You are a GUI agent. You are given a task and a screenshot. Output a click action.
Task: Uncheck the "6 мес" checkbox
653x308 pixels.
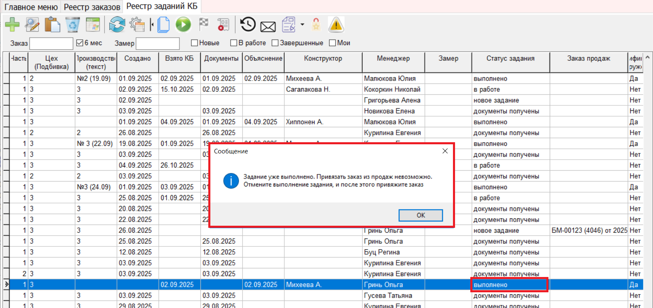click(80, 43)
